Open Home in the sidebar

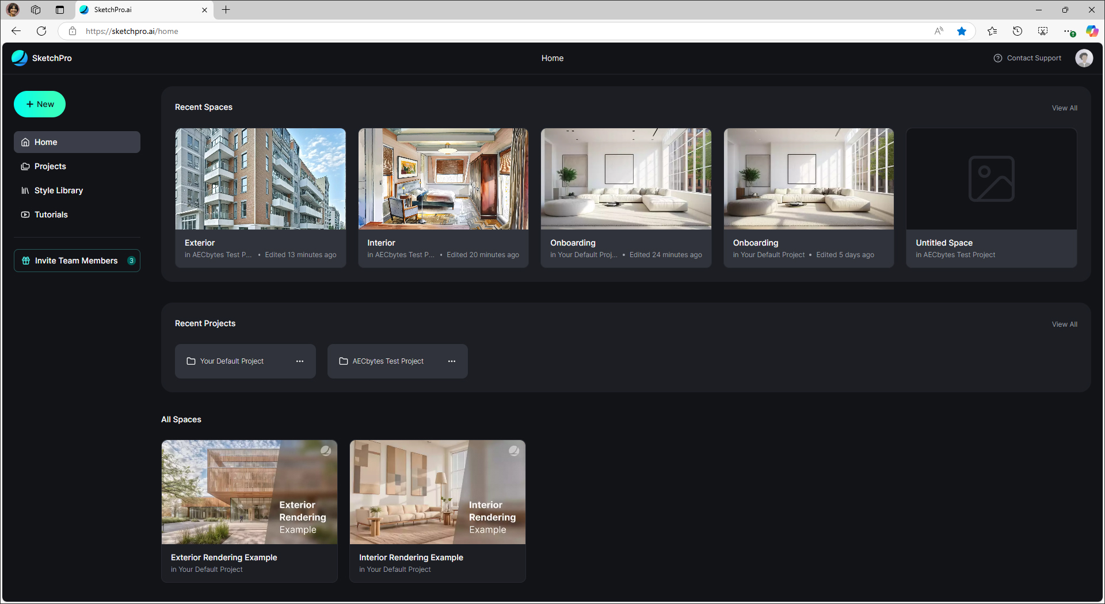(x=77, y=142)
